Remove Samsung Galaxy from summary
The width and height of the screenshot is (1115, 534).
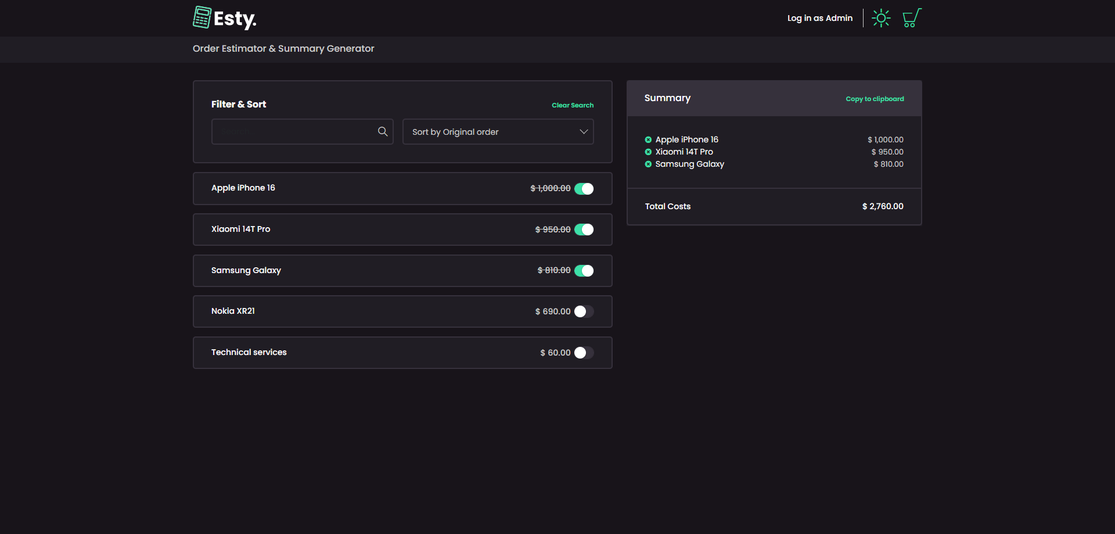click(648, 164)
